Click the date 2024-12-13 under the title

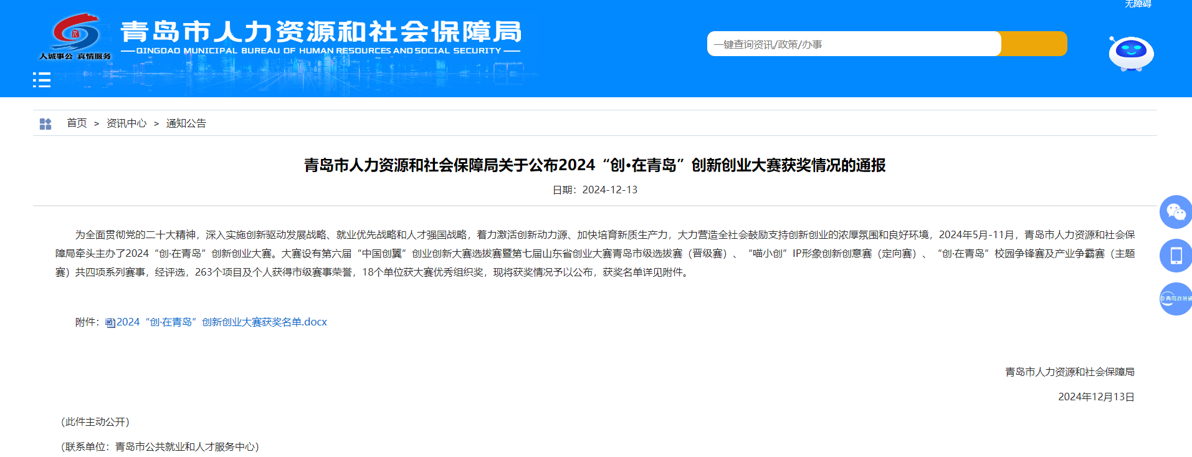point(595,190)
